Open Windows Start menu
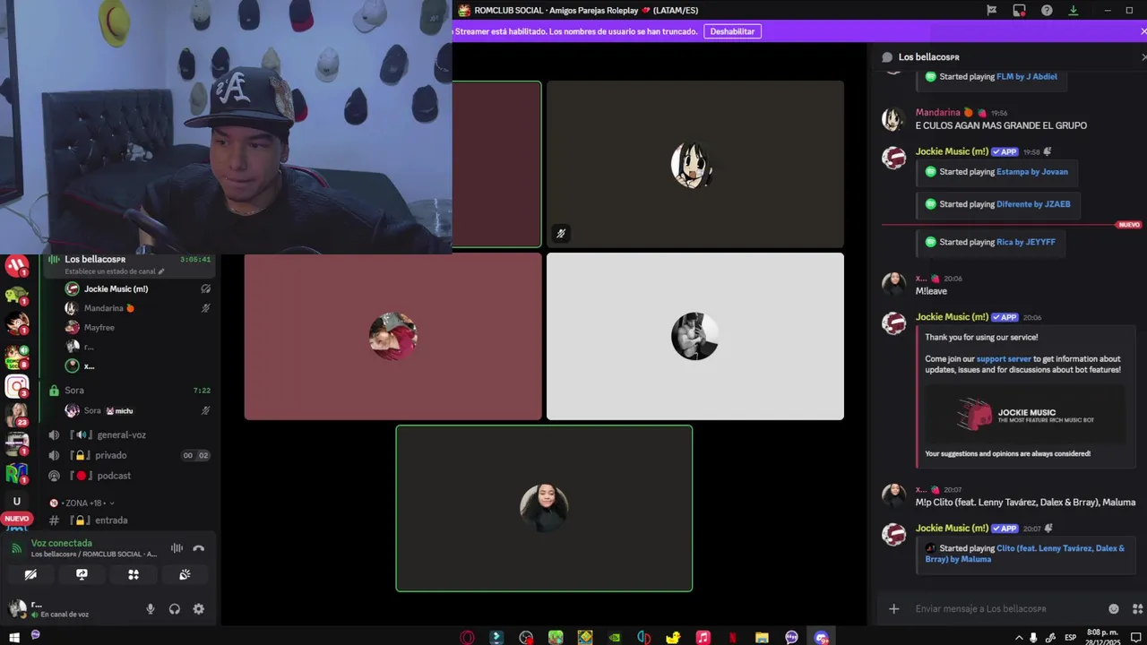The height and width of the screenshot is (645, 1147). coord(14,637)
